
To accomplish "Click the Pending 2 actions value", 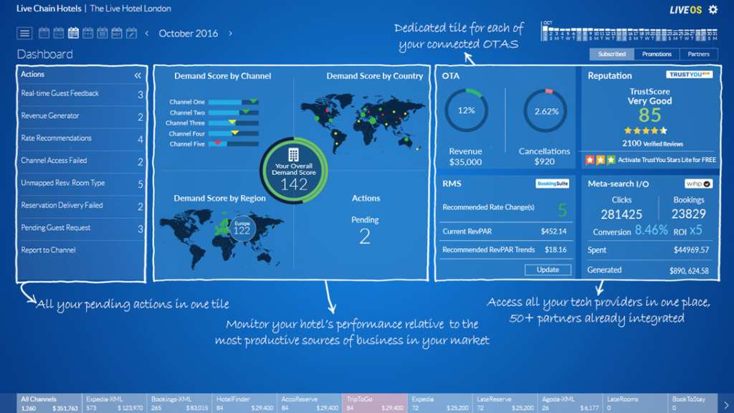I will (365, 237).
